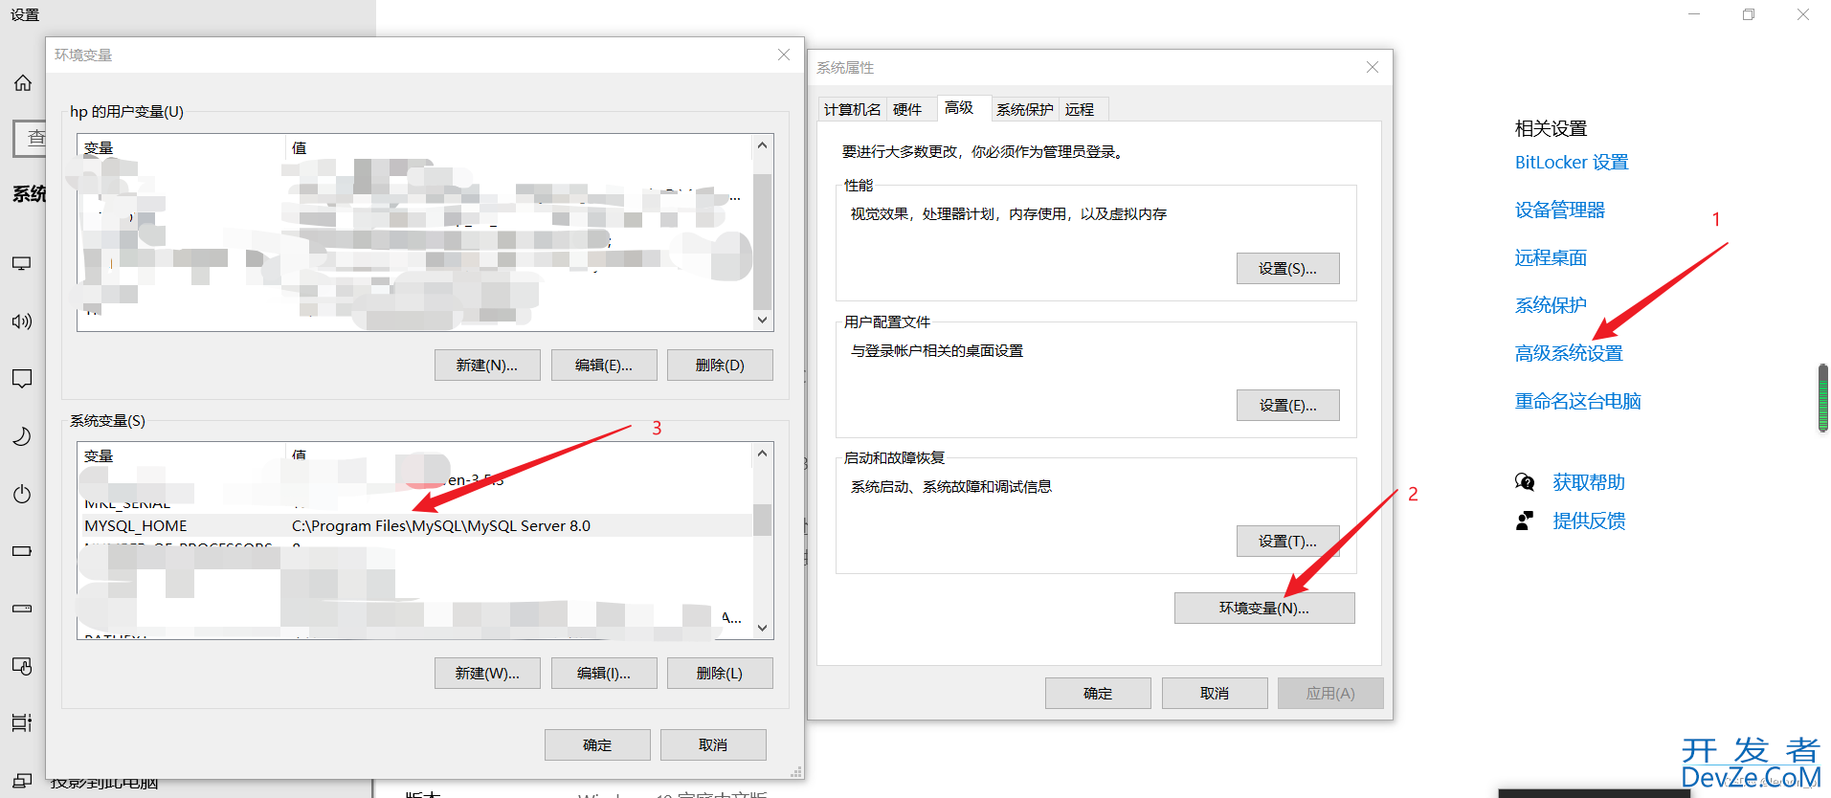This screenshot has width=1831, height=798.
Task: Open 环境变量(N) button
Action: click(x=1264, y=609)
